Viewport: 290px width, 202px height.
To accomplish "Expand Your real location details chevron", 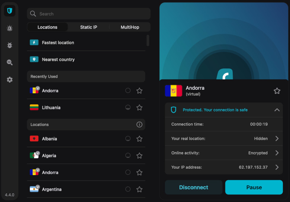I will click(x=277, y=139).
